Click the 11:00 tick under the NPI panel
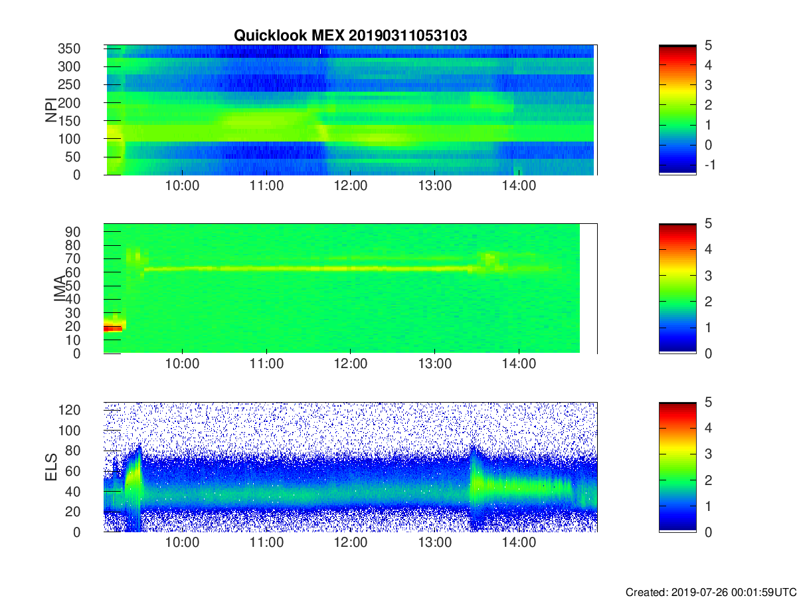Image resolution: width=797 pixels, height=598 pixels. pos(266,185)
